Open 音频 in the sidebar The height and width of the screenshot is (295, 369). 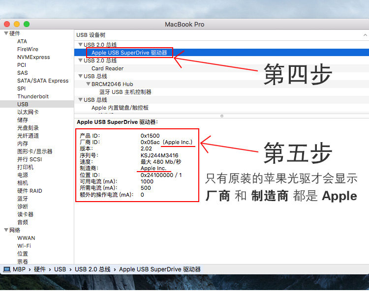(23, 222)
